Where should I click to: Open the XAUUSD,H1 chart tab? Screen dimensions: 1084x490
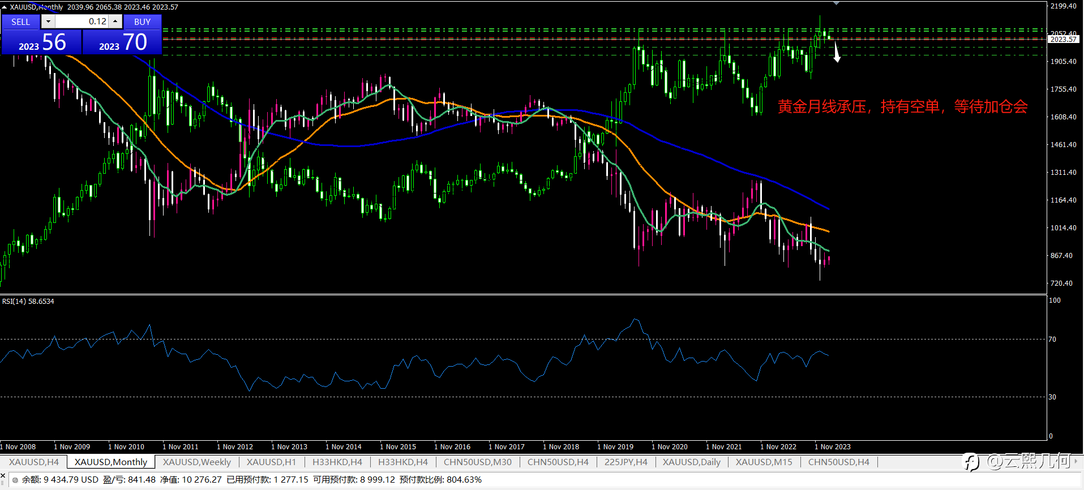[271, 462]
